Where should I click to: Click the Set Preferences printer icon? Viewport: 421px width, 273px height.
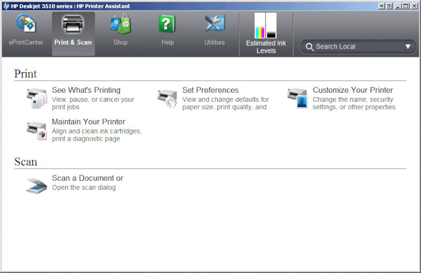pyautogui.click(x=167, y=99)
